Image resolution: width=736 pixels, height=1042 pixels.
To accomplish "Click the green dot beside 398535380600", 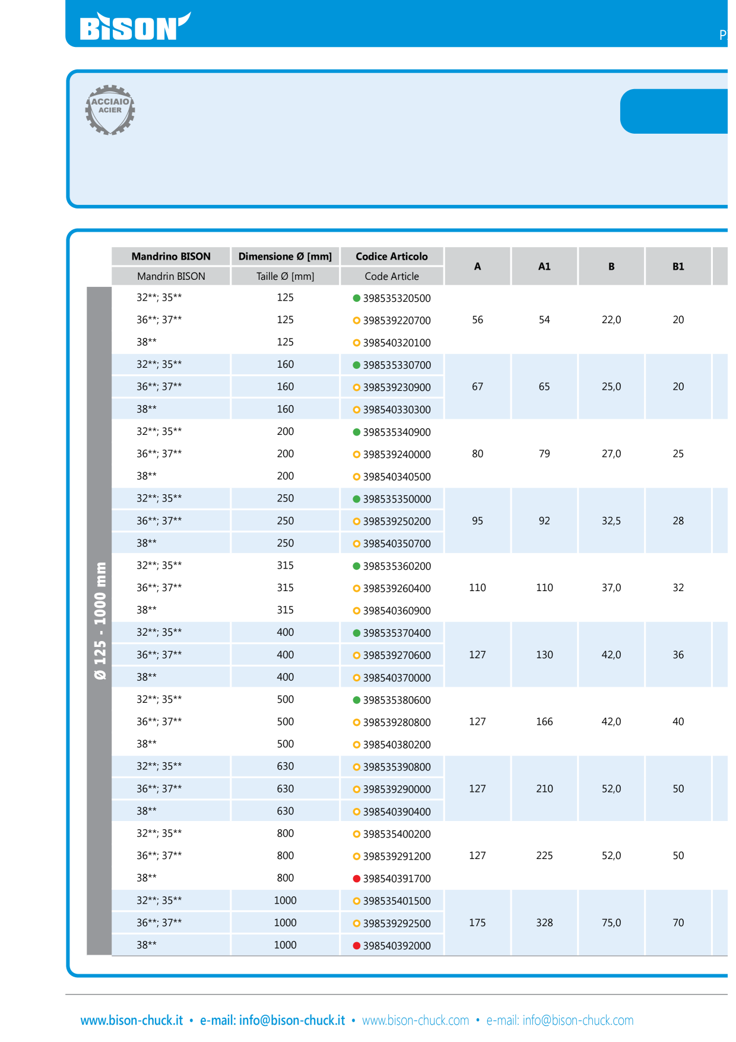I will click(x=357, y=700).
